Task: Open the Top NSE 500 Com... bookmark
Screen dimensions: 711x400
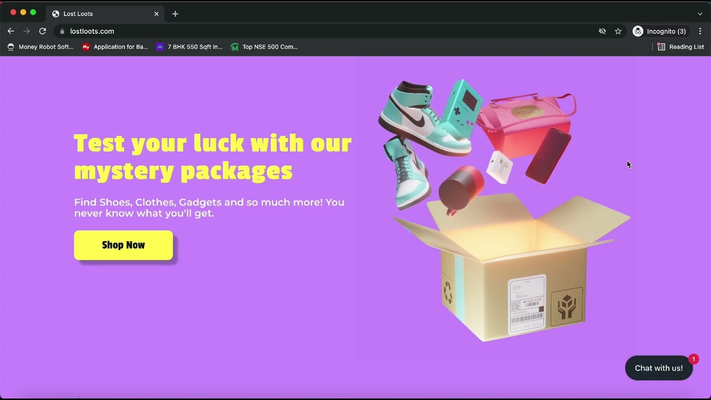Action: 264,47
